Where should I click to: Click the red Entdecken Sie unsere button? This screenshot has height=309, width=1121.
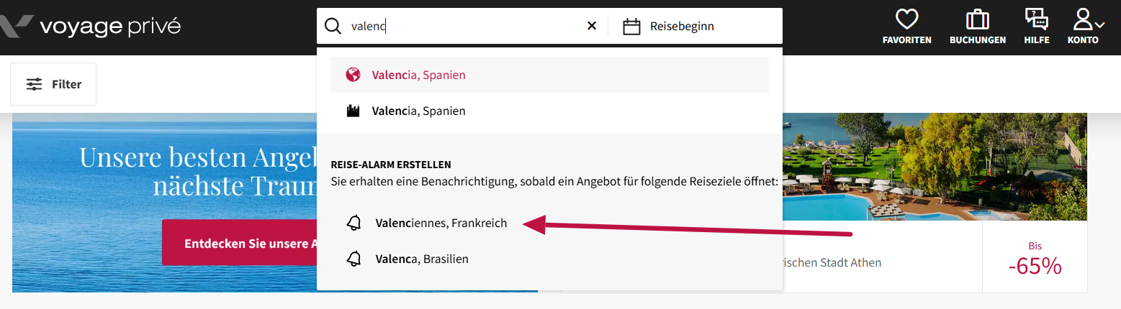(241, 243)
